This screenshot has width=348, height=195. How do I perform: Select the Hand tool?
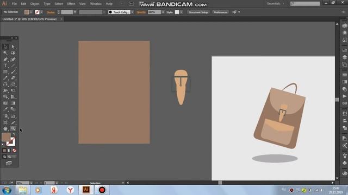tap(5, 128)
